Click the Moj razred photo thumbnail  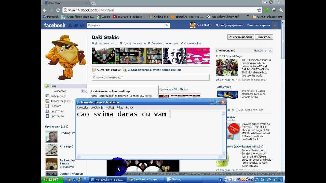127,56
